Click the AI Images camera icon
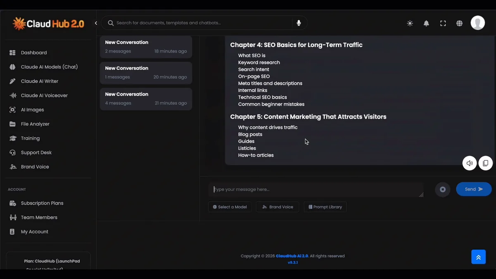496x279 pixels. click(12, 110)
